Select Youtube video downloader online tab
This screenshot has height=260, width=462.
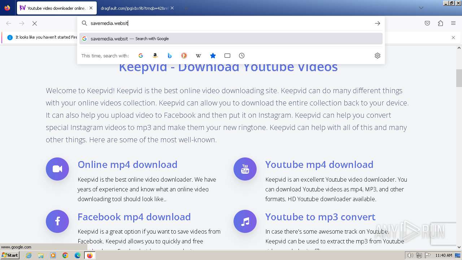56,8
